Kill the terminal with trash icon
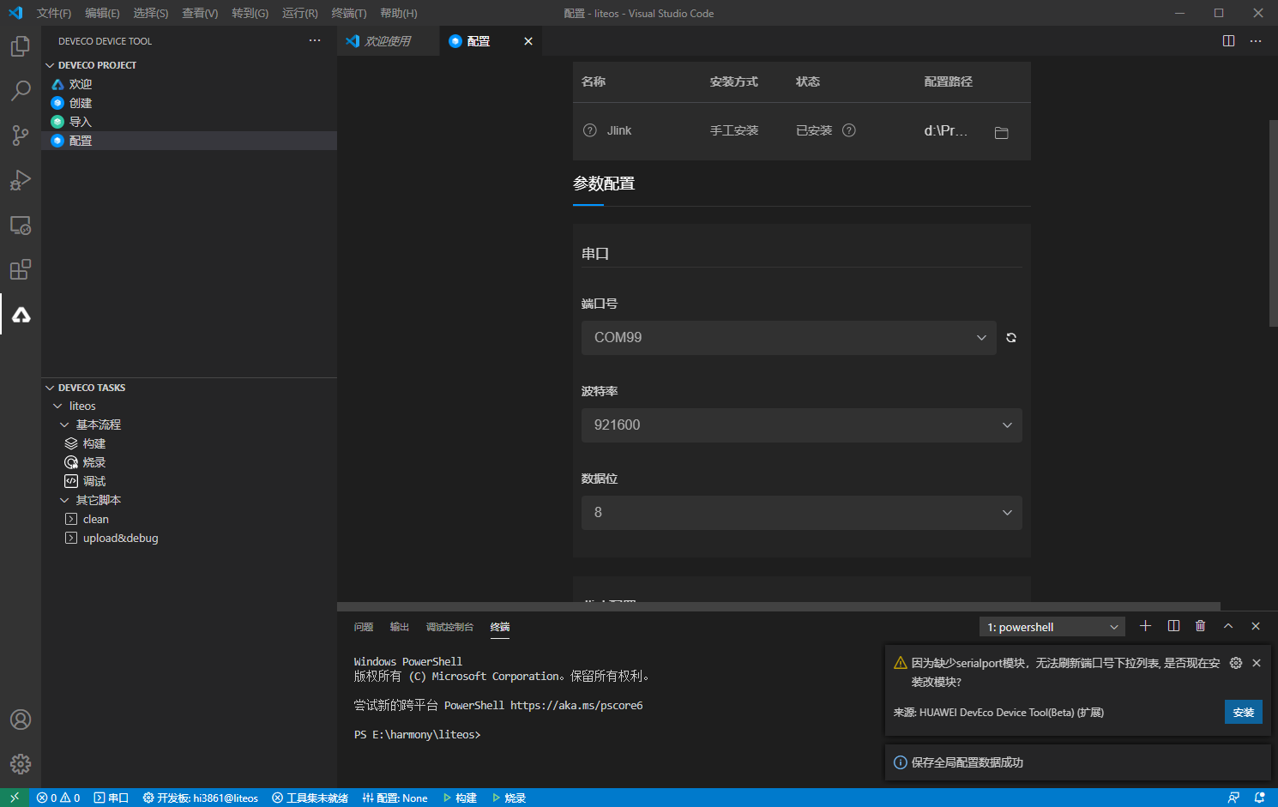This screenshot has height=807, width=1278. coord(1201,626)
